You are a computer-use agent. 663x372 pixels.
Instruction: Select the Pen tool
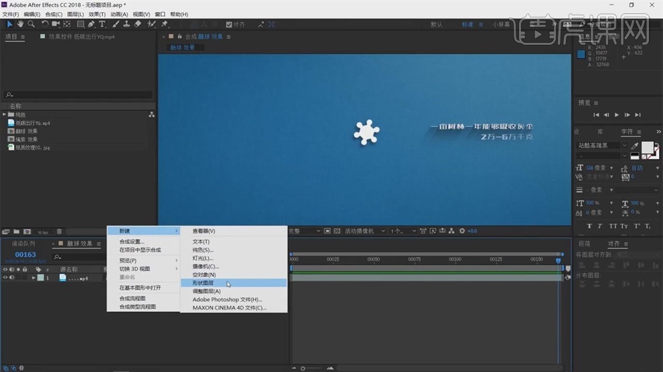tap(91, 24)
